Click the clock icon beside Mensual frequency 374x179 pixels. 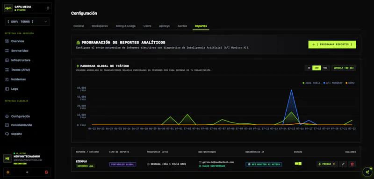[x=148, y=164]
